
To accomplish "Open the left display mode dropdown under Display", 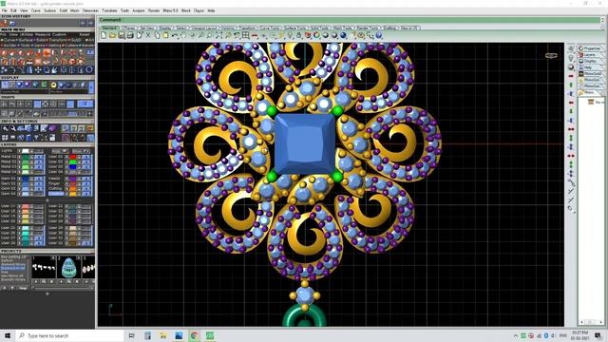I will pyautogui.click(x=25, y=91).
